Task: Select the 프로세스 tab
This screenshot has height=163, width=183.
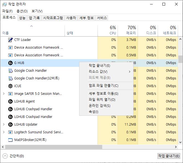Action: pyautogui.click(x=9, y=18)
